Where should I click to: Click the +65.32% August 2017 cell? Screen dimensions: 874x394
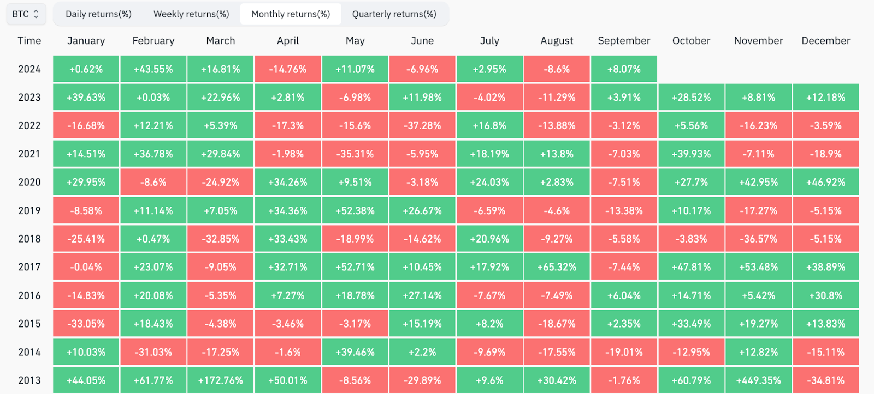(x=557, y=267)
